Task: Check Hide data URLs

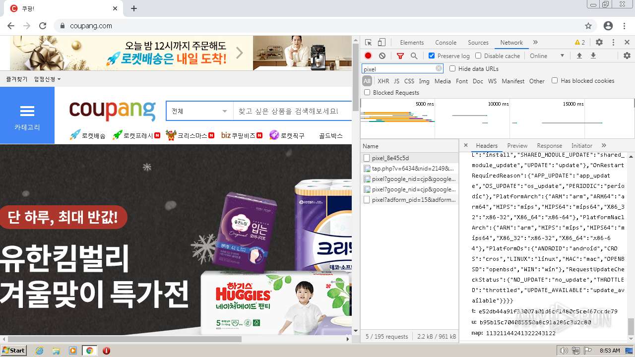Action: coord(452,69)
